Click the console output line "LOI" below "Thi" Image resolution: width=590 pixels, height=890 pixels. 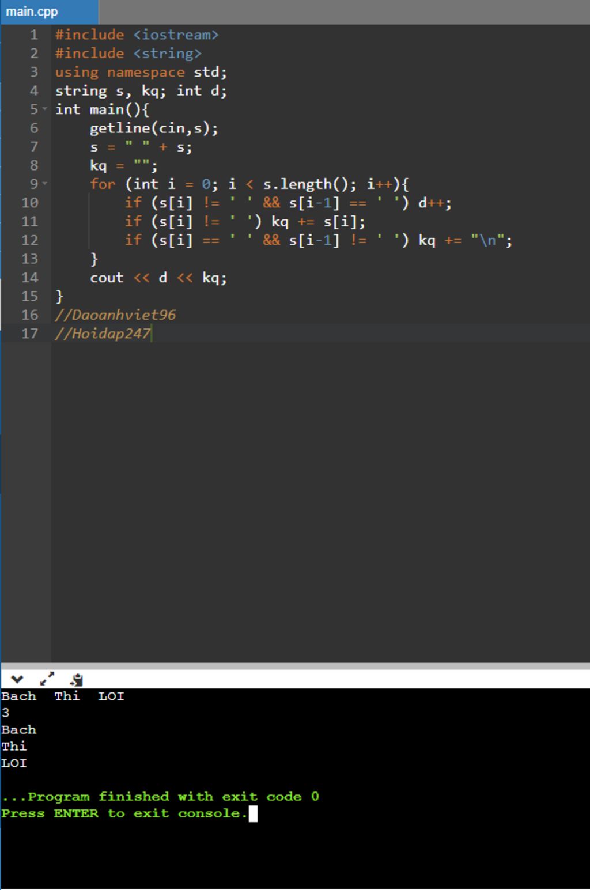[x=14, y=763]
